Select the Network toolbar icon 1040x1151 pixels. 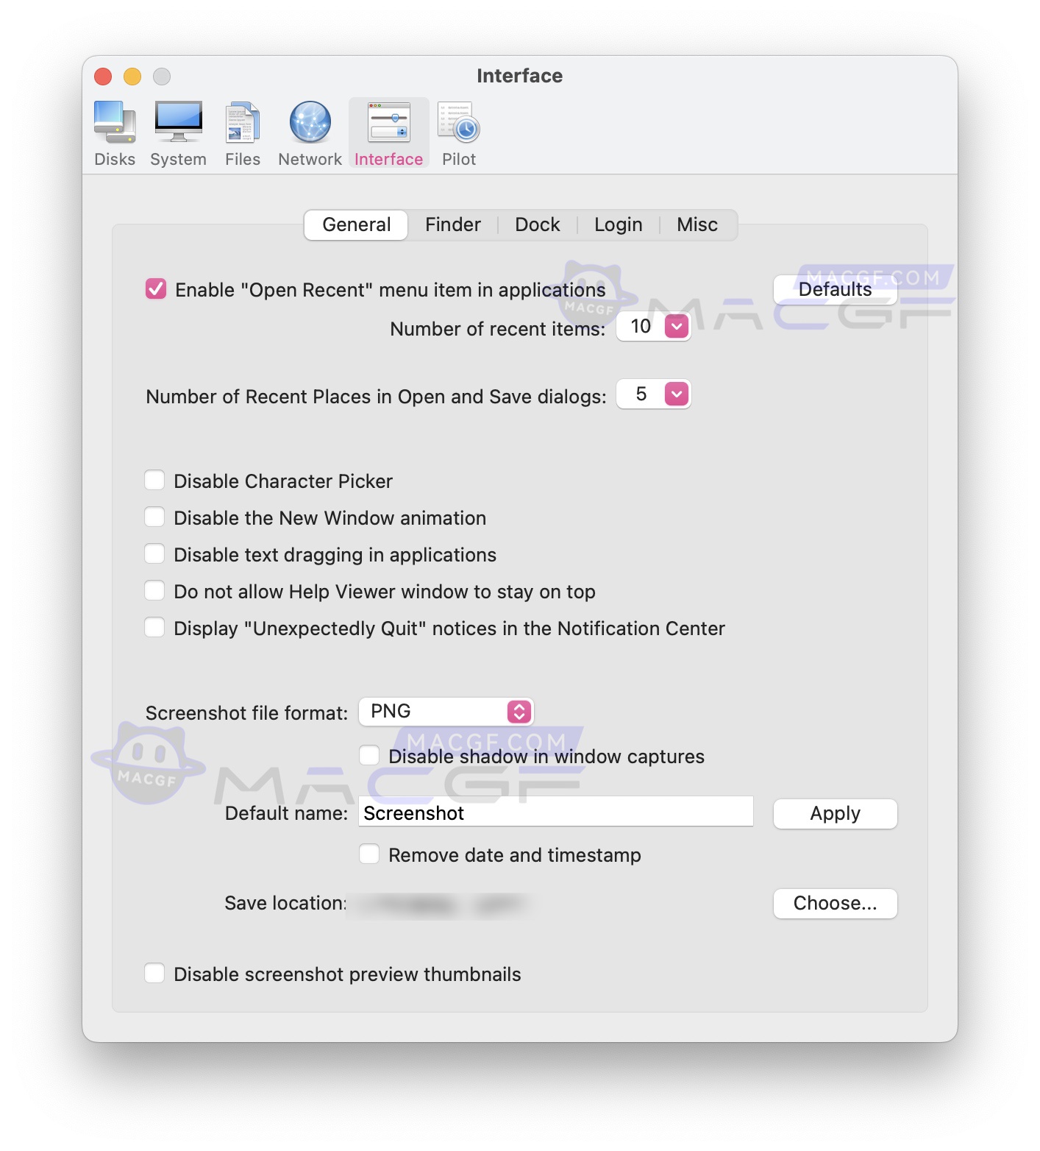(308, 132)
